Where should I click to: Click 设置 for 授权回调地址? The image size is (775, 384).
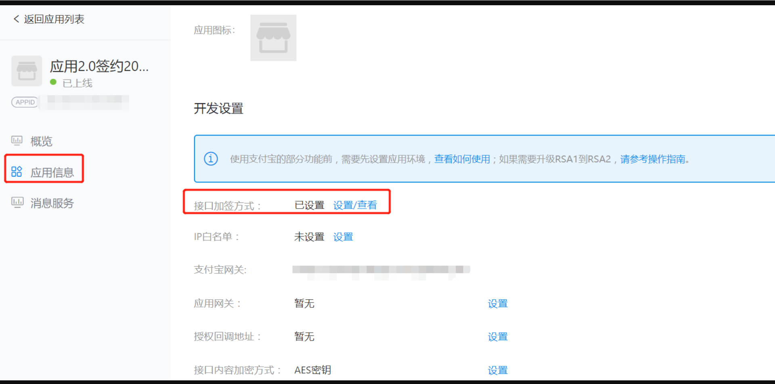pyautogui.click(x=498, y=336)
